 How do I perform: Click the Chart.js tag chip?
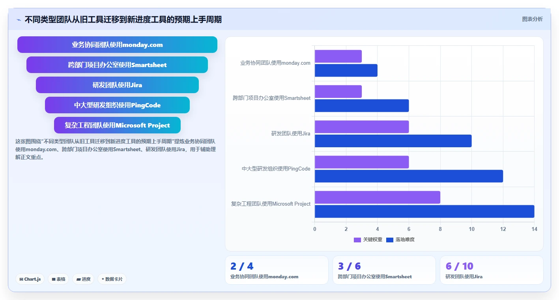point(30,279)
